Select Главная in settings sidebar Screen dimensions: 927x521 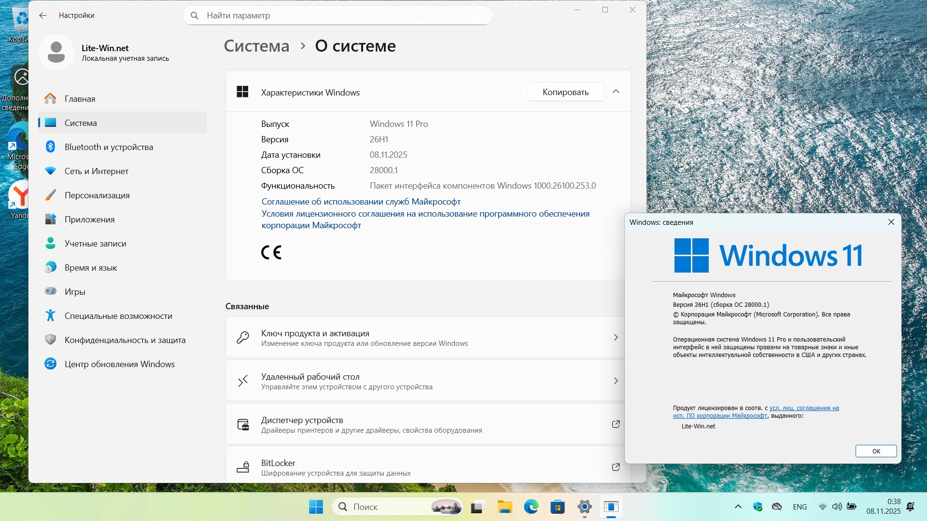pyautogui.click(x=80, y=99)
